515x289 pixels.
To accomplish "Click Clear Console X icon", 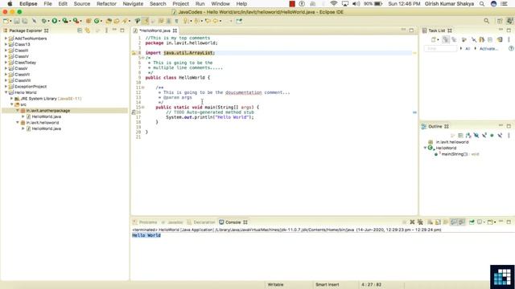I will click(412, 222).
